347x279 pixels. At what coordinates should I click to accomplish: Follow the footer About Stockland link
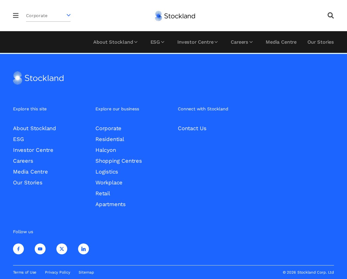click(34, 128)
